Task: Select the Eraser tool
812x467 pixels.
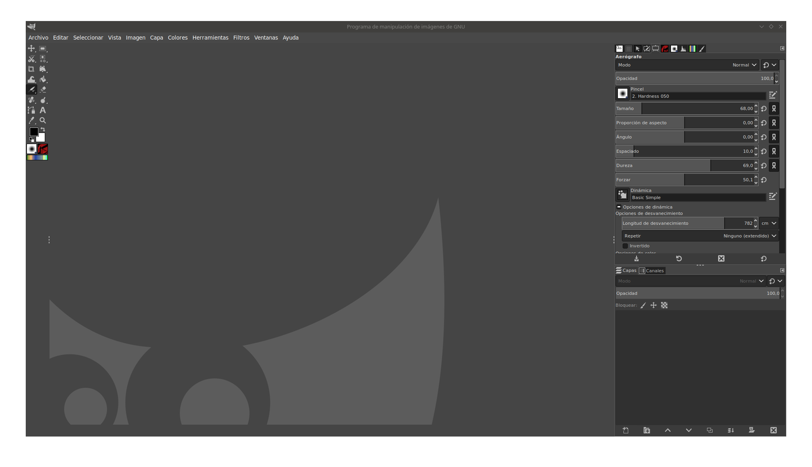Action: (43, 89)
